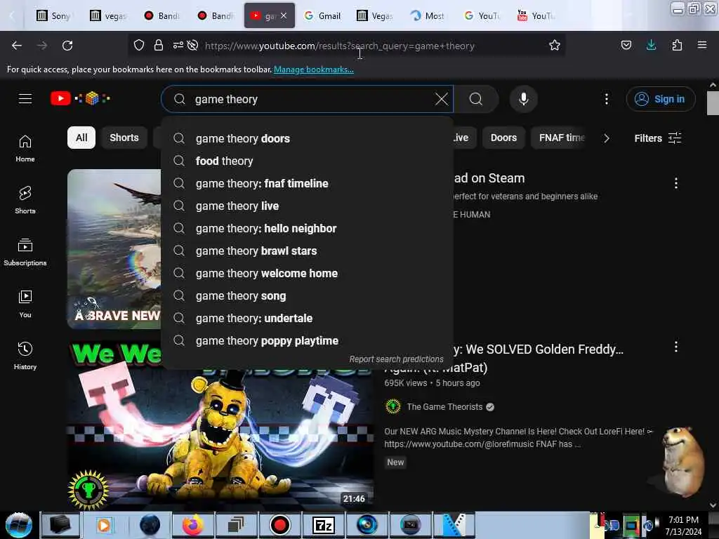Screen dimensions: 719x539
Task: Open YouTube settings three-dot menu
Action: (606, 99)
